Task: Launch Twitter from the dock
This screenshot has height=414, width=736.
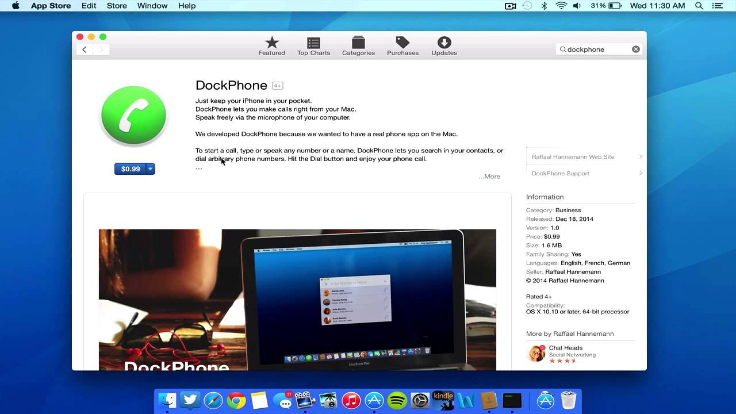Action: coord(190,400)
